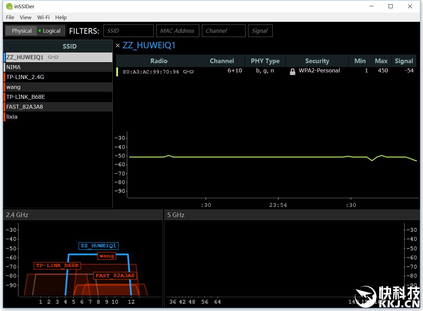Click the 2.4 GHz panel header

83,215
